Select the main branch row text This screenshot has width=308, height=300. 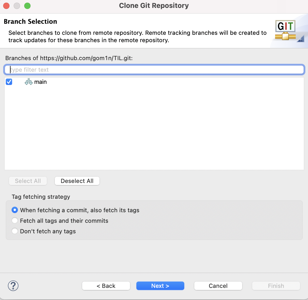(41, 82)
